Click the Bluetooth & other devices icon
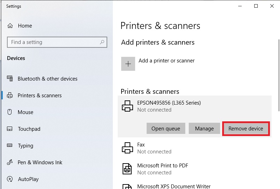 [10, 78]
